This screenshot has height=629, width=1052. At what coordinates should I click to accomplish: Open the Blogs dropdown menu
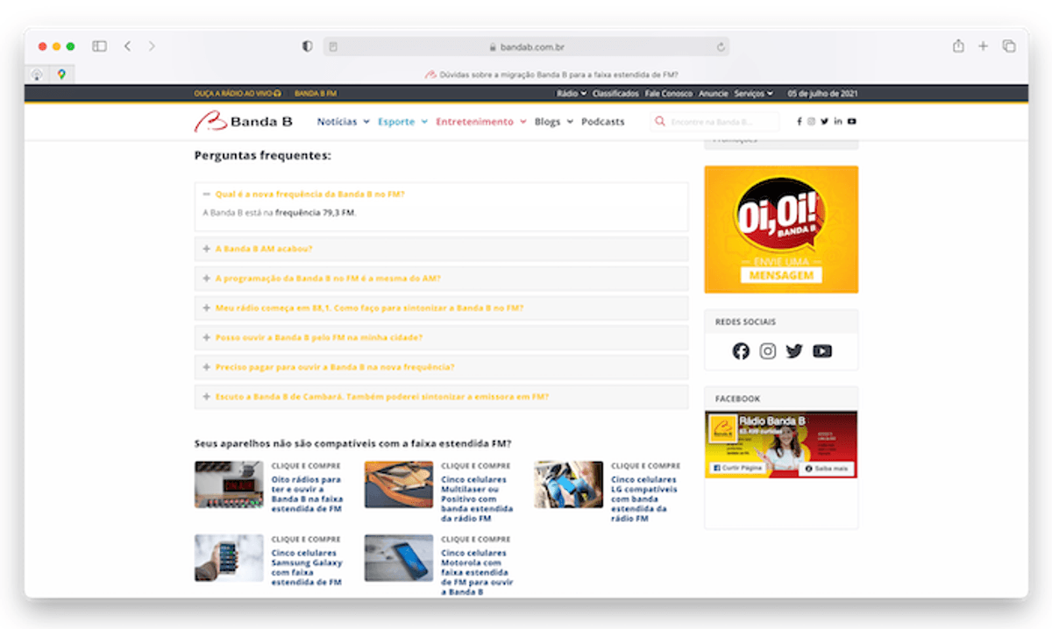[x=554, y=122]
